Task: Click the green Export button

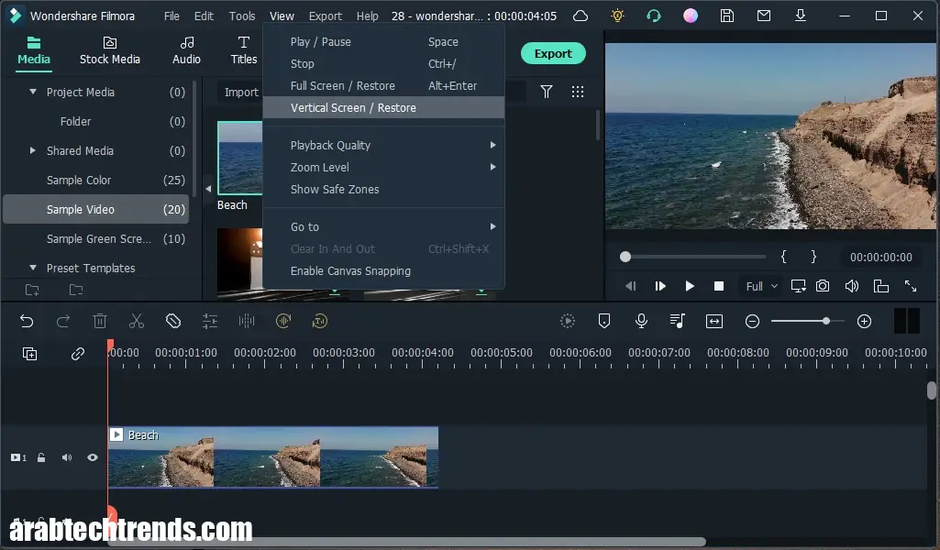Action: [553, 53]
